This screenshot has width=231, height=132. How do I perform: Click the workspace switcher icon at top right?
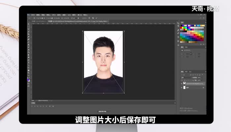point(204,18)
